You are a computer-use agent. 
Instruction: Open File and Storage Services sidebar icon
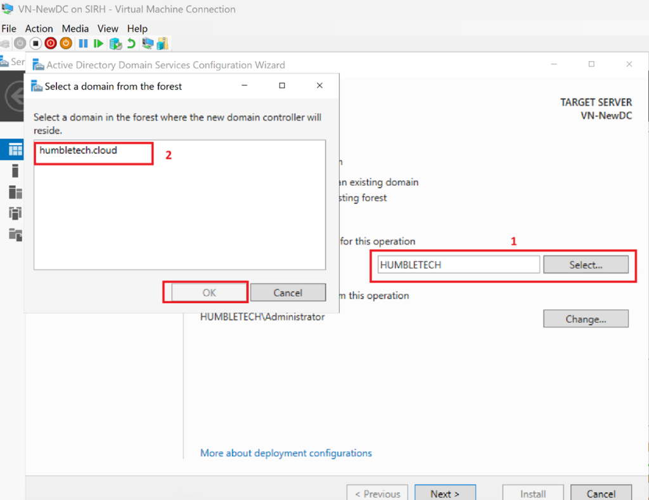click(15, 234)
